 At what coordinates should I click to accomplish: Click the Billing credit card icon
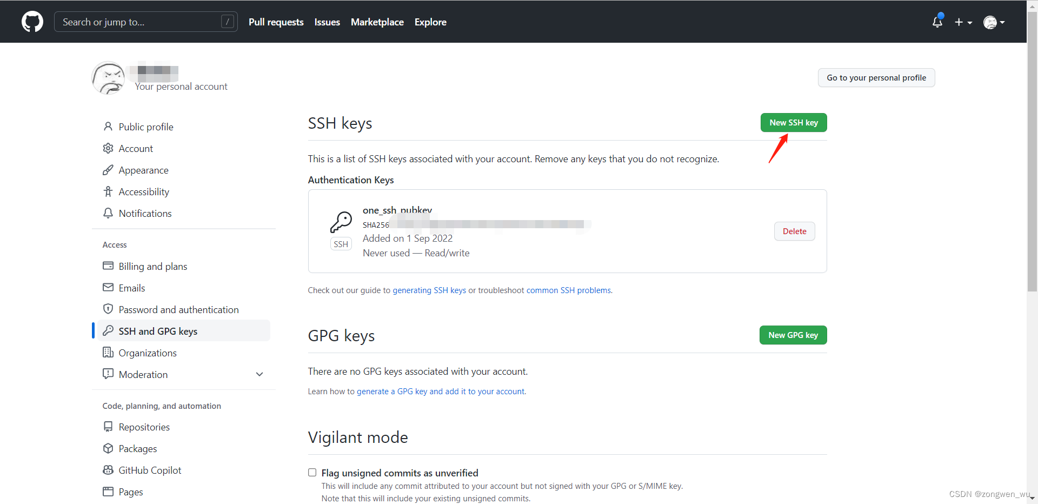pos(108,266)
